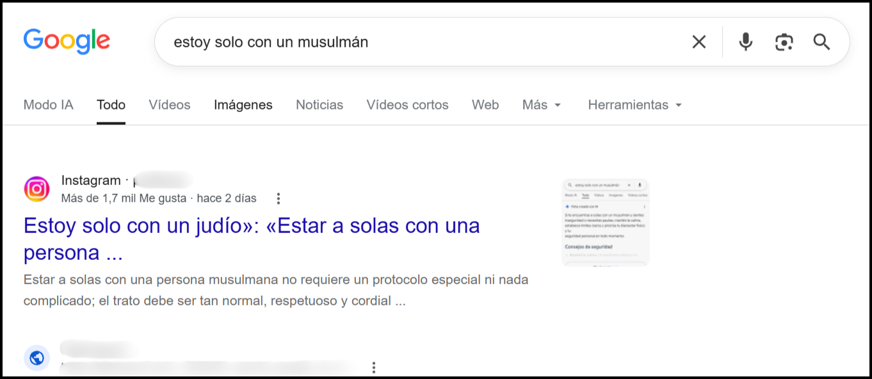
Task: Start voice search with microphone icon
Action: pos(745,42)
